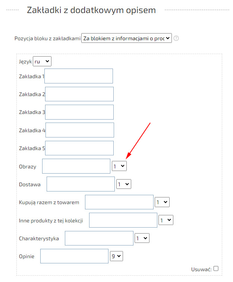The width and height of the screenshot is (233, 282).
Task: Open the Dostawa order dropdown
Action: point(124,184)
